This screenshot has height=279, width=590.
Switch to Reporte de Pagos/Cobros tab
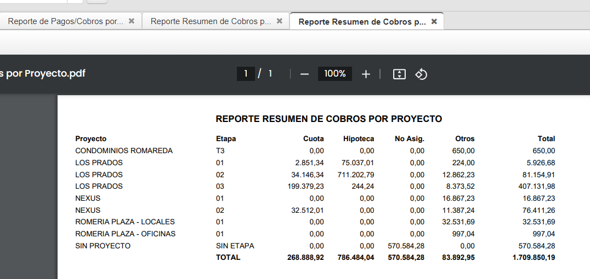pyautogui.click(x=66, y=21)
